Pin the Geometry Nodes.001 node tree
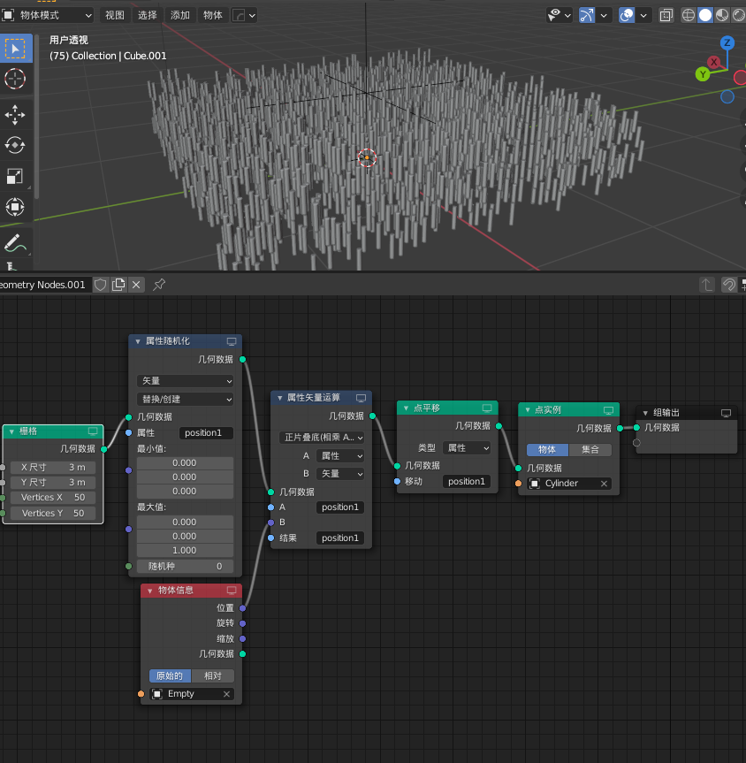The height and width of the screenshot is (763, 746). tap(159, 285)
